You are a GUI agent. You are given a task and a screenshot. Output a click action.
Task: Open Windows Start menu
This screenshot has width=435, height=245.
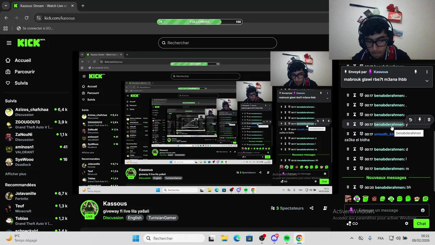(136, 238)
